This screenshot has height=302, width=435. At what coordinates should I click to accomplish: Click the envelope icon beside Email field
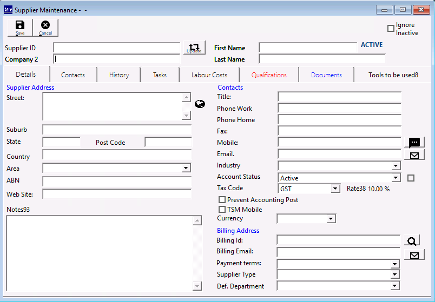coord(414,155)
